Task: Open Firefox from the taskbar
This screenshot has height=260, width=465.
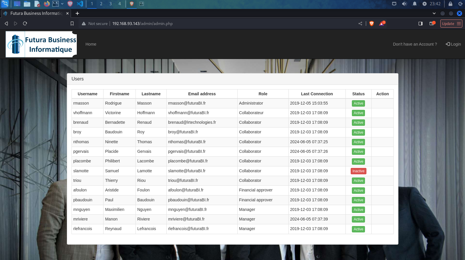Action: coord(47,4)
